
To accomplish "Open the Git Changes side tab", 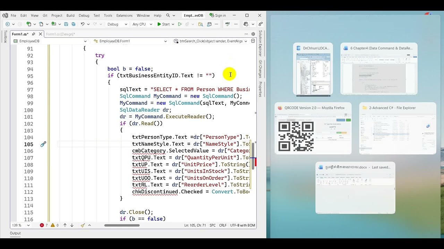I will 260,69.
